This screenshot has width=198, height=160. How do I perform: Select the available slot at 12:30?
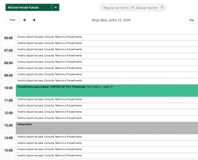click(107, 119)
